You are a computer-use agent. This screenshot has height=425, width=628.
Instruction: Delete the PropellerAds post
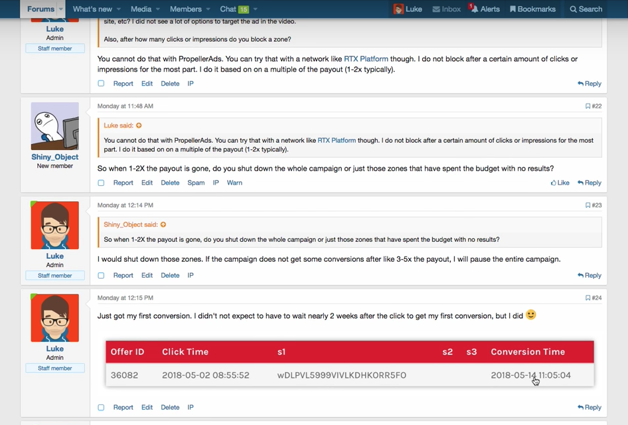click(x=170, y=83)
